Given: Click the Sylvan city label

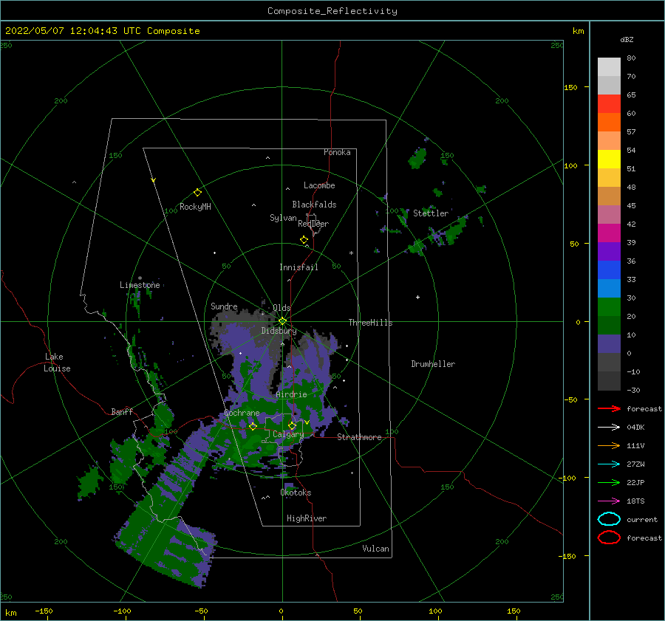Looking at the screenshot, I should coord(283,218).
